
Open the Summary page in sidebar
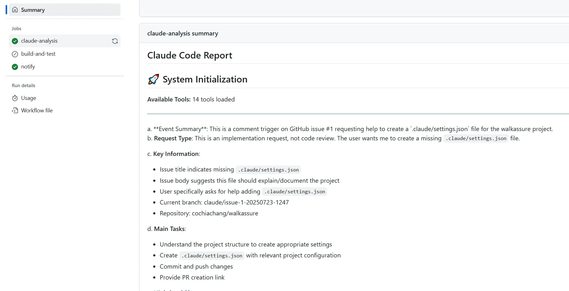pos(65,10)
